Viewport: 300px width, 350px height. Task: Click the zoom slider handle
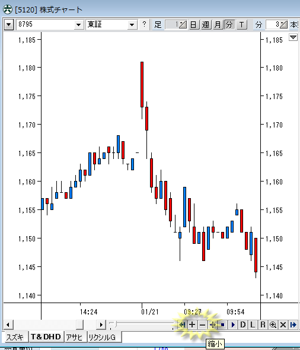(114, 324)
